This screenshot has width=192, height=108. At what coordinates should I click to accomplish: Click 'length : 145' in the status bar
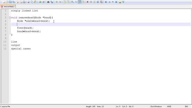[91, 106]
